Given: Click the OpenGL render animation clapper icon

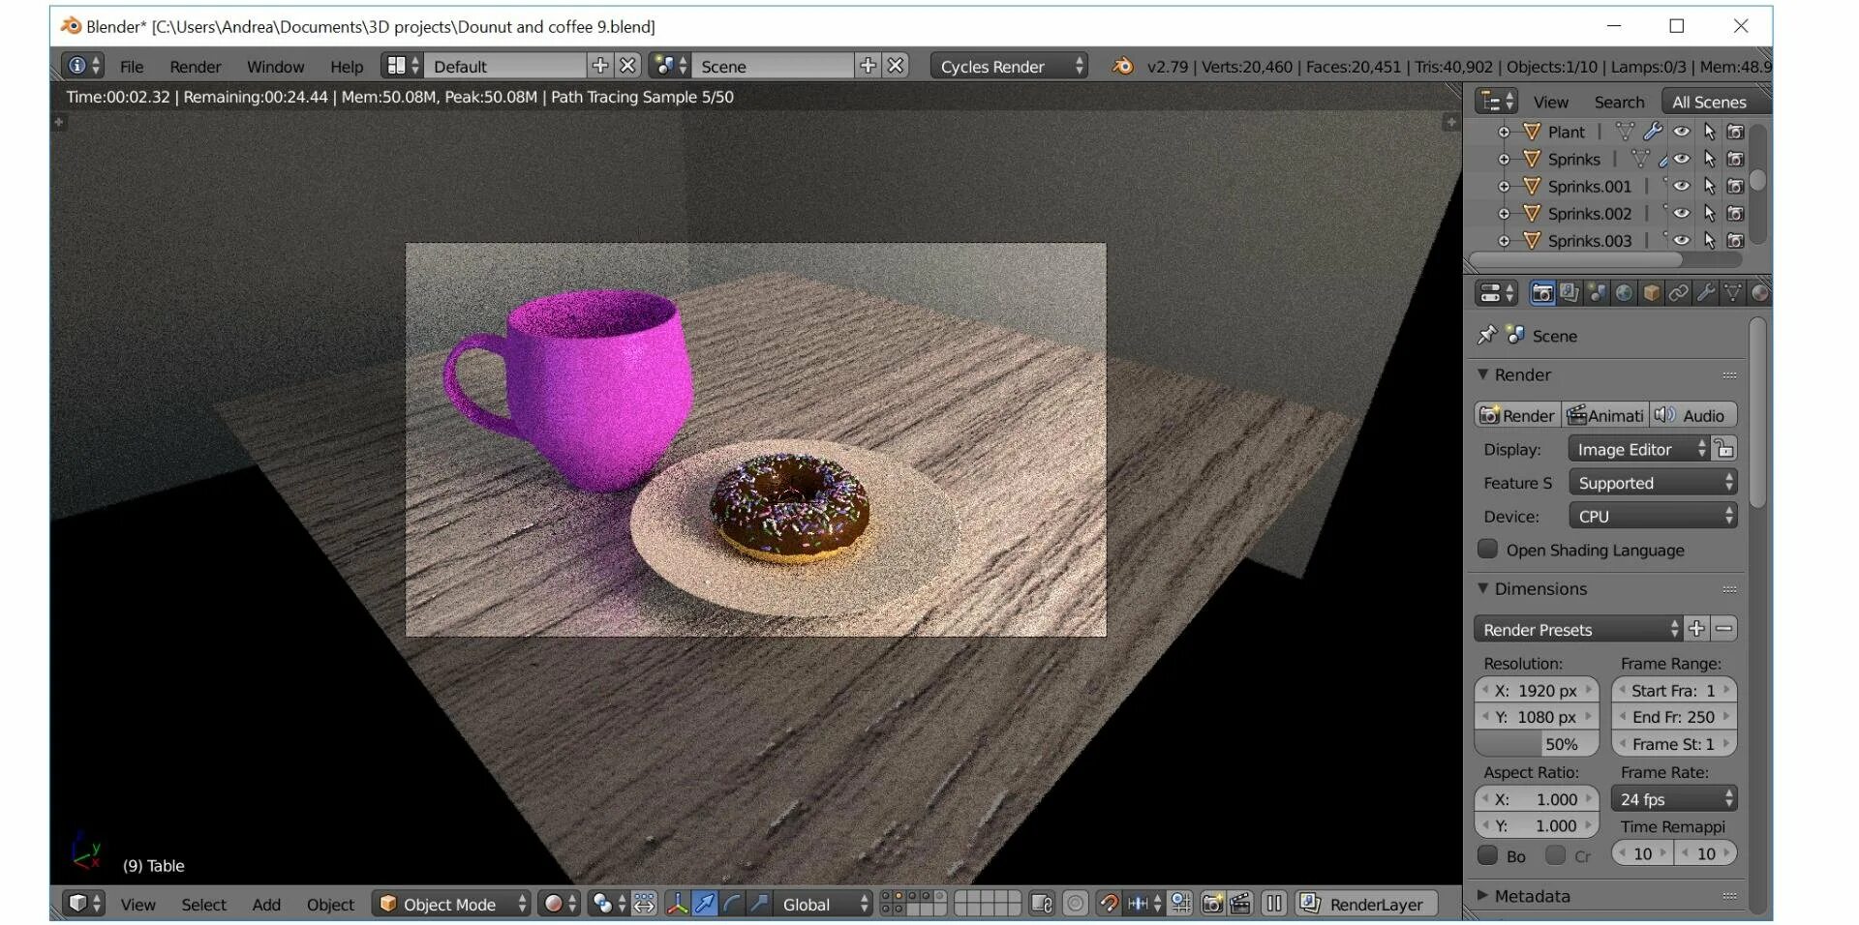Looking at the screenshot, I should click(x=1240, y=904).
